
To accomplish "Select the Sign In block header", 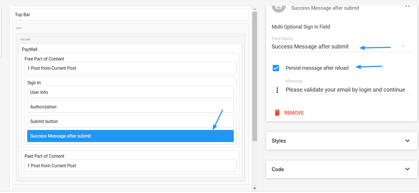I will tap(34, 83).
